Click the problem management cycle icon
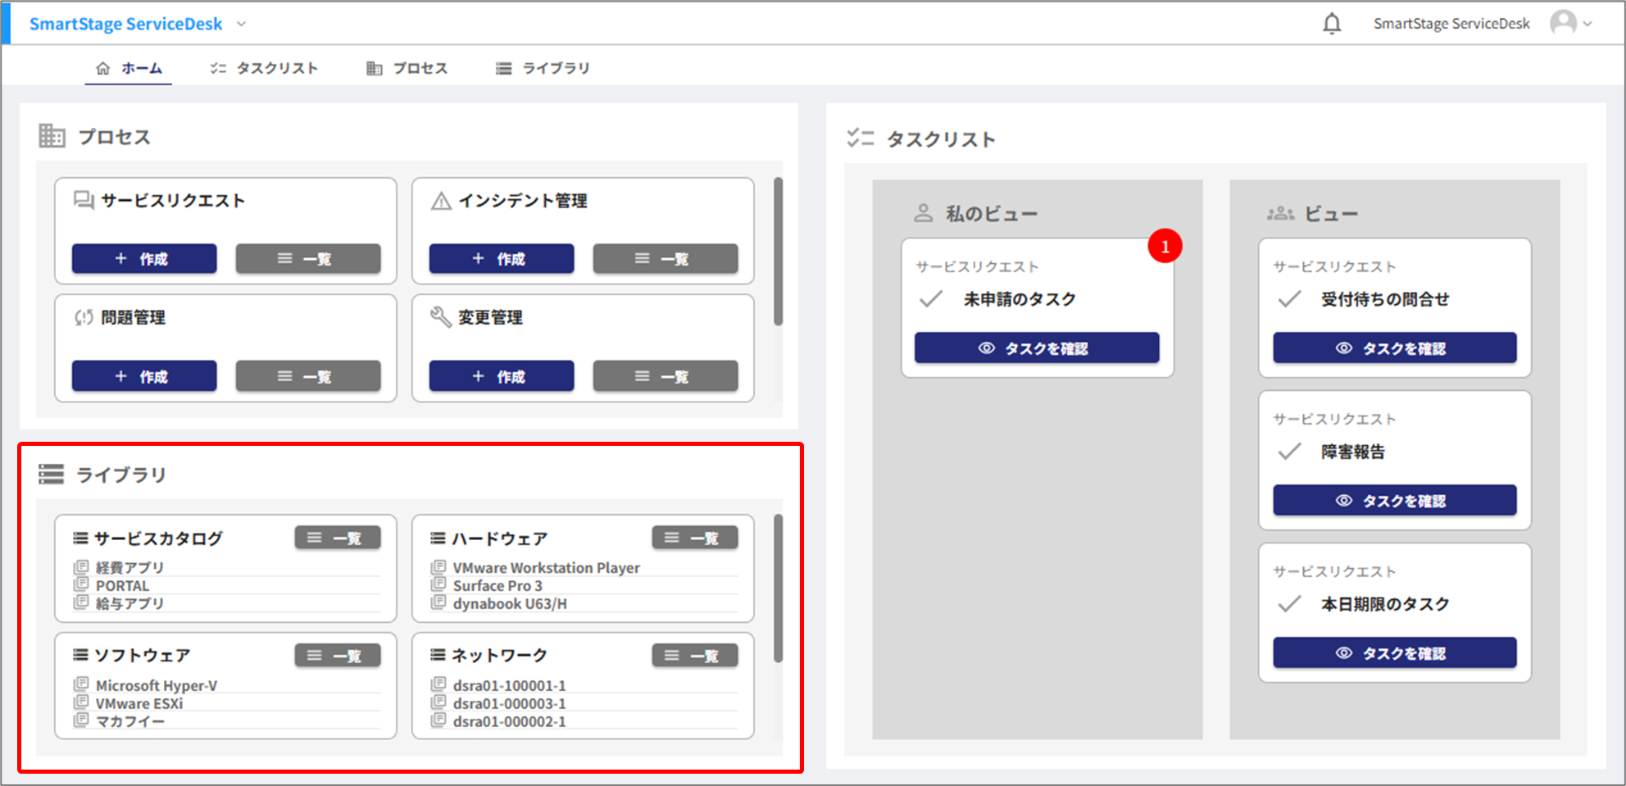Viewport: 1626px width, 786px height. click(x=84, y=317)
